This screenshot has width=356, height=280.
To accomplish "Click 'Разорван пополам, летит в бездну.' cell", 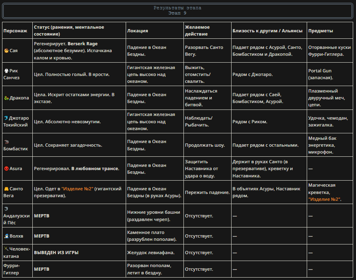I will 154,269.
